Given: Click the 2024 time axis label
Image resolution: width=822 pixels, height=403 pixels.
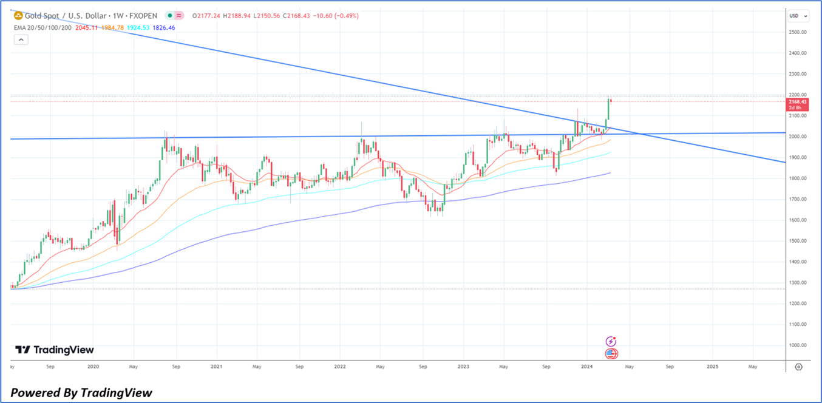Looking at the screenshot, I should pos(587,367).
